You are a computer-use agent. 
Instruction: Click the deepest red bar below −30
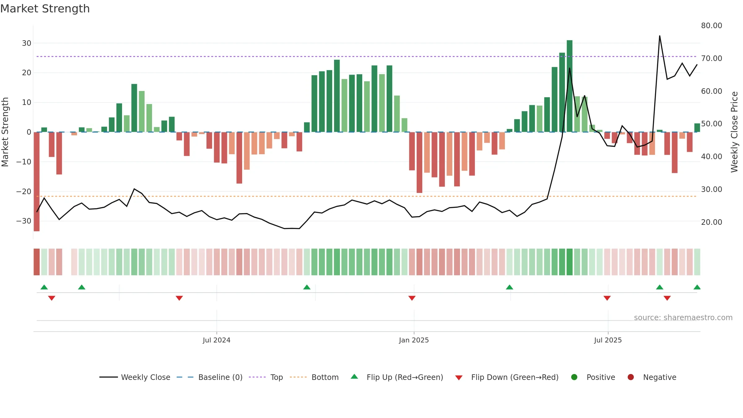pos(37,181)
